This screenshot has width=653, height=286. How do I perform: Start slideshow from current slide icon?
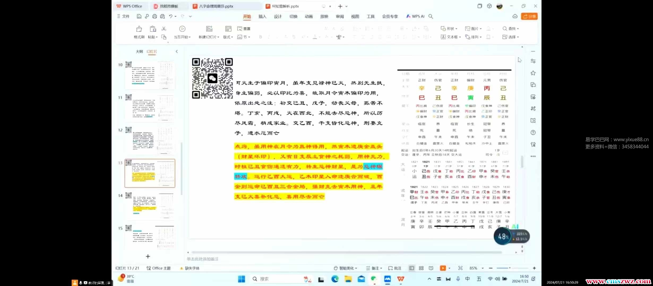click(182, 29)
